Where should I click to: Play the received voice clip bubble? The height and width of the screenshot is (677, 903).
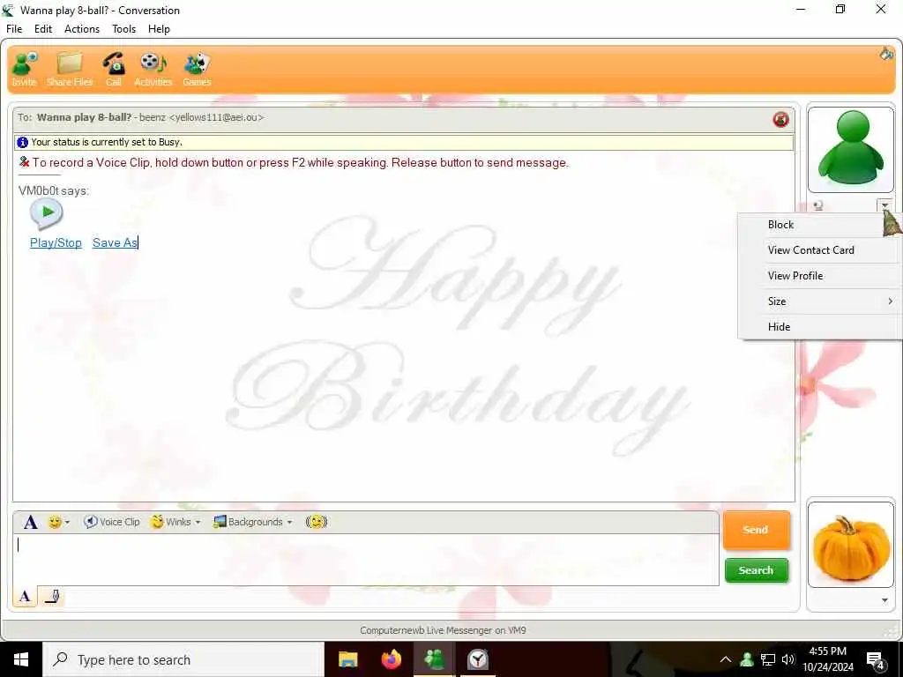coord(47,213)
